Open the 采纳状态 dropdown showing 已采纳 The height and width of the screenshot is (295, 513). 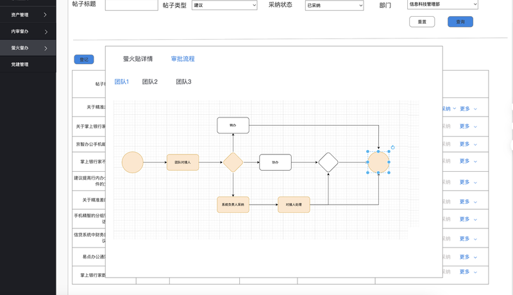tap(334, 6)
